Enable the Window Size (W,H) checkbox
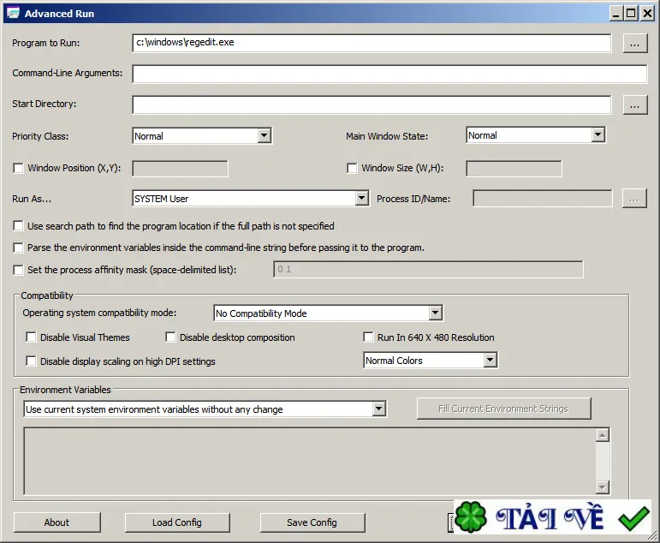This screenshot has height=543, width=660. (352, 168)
